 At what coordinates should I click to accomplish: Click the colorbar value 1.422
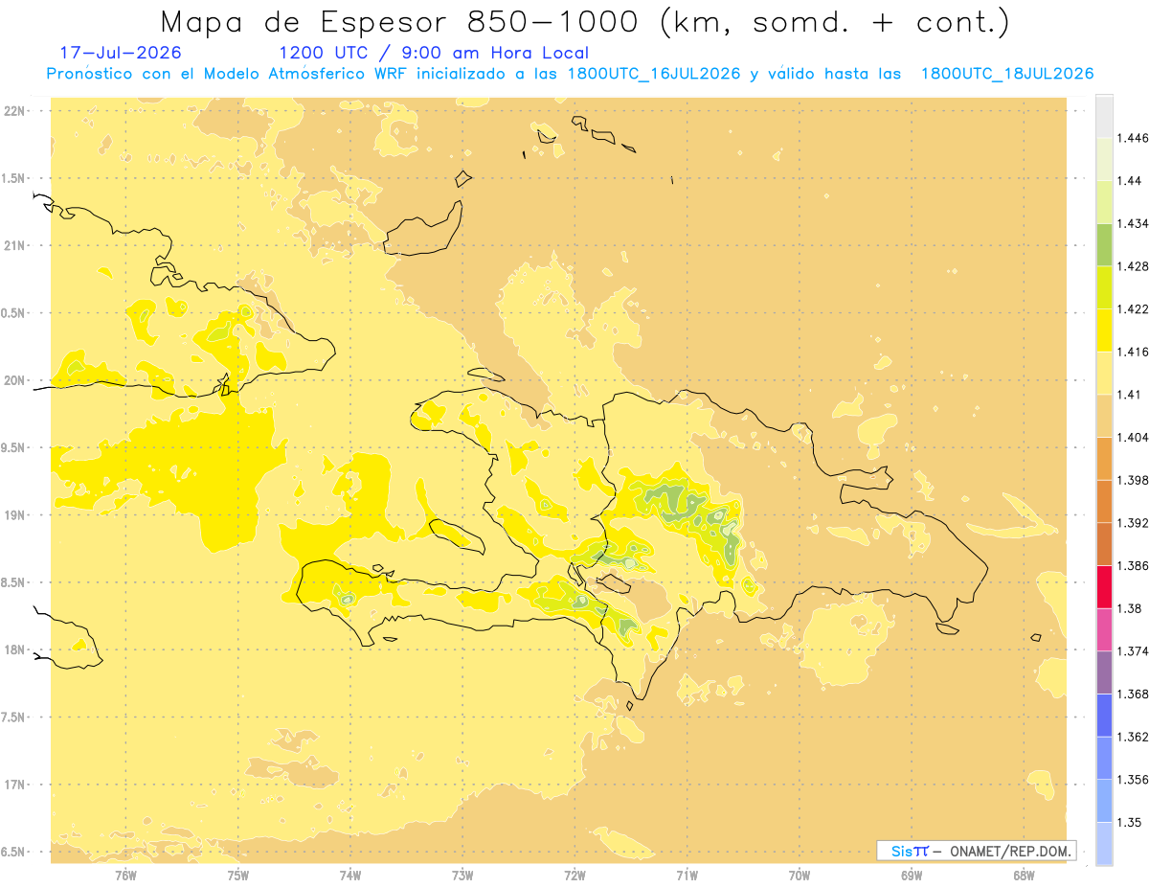pos(1133,309)
